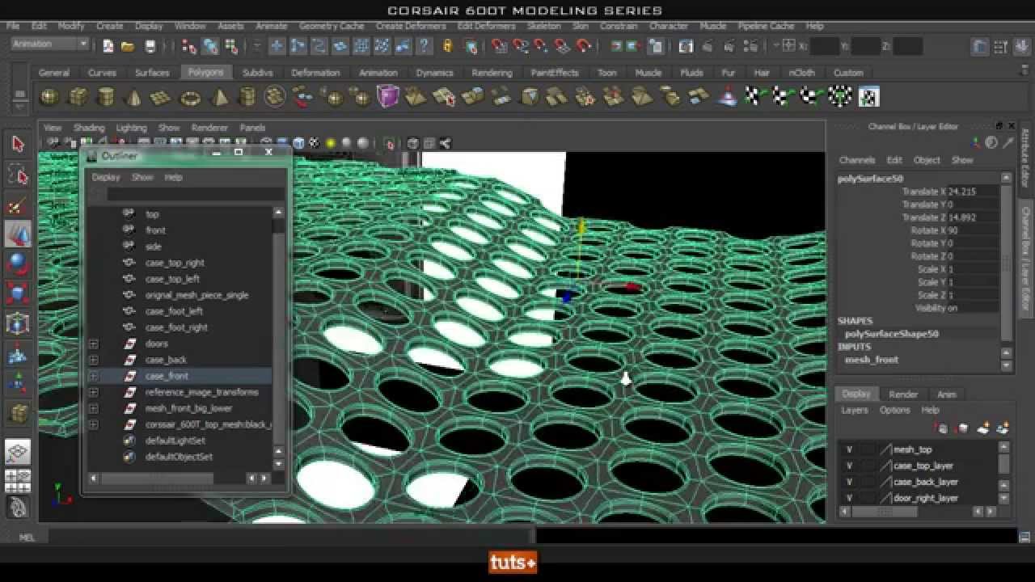Screen dimensions: 1035x582
Task: Create a polygon torus from the shelf
Action: pyautogui.click(x=190, y=98)
